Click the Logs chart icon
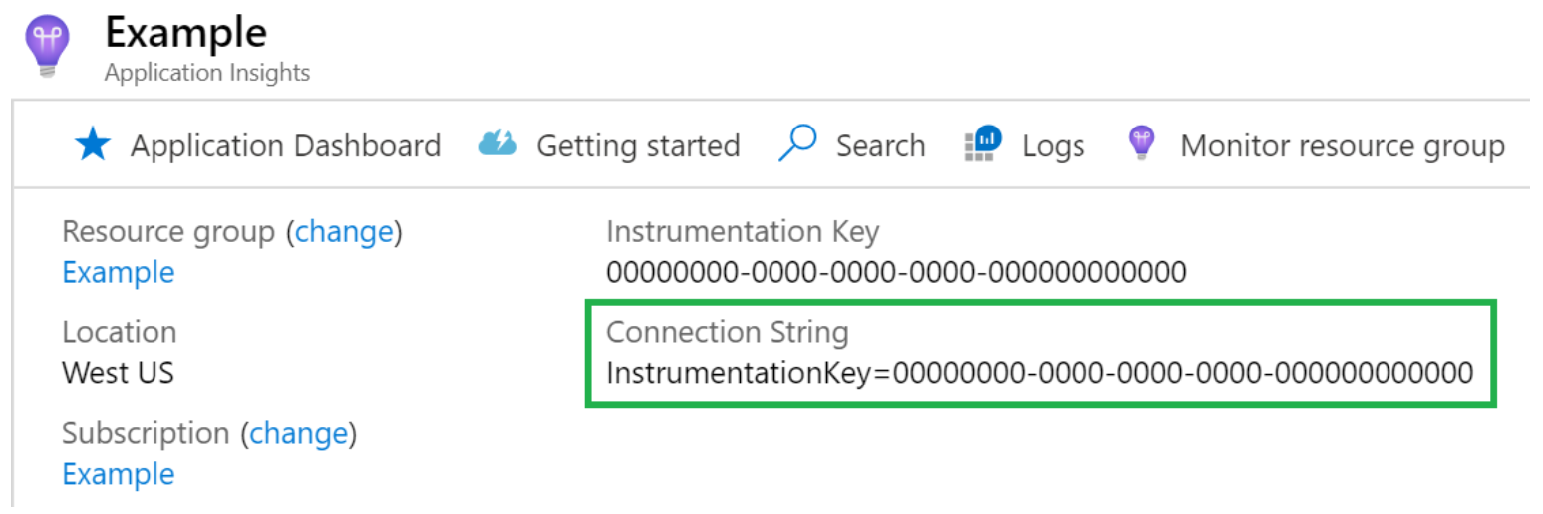Screen dimensions: 1543x514 983,145
